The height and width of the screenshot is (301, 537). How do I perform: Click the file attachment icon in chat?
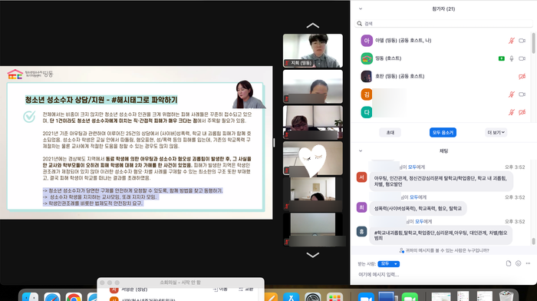pos(509,263)
